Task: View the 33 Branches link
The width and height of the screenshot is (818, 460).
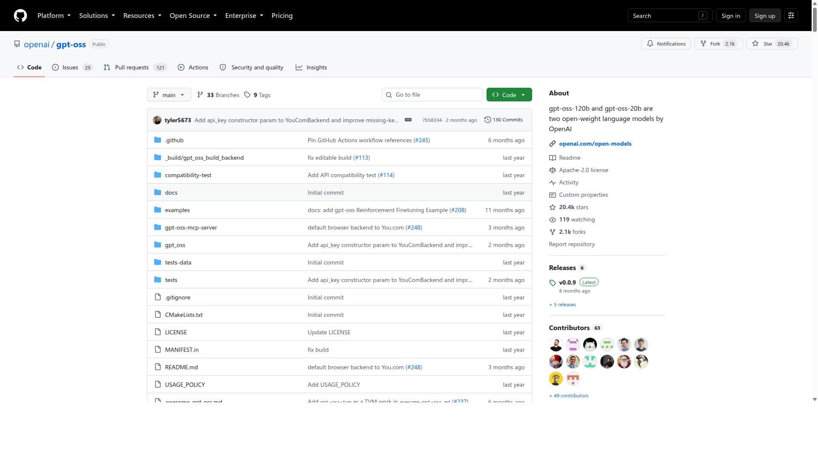Action: coord(218,95)
